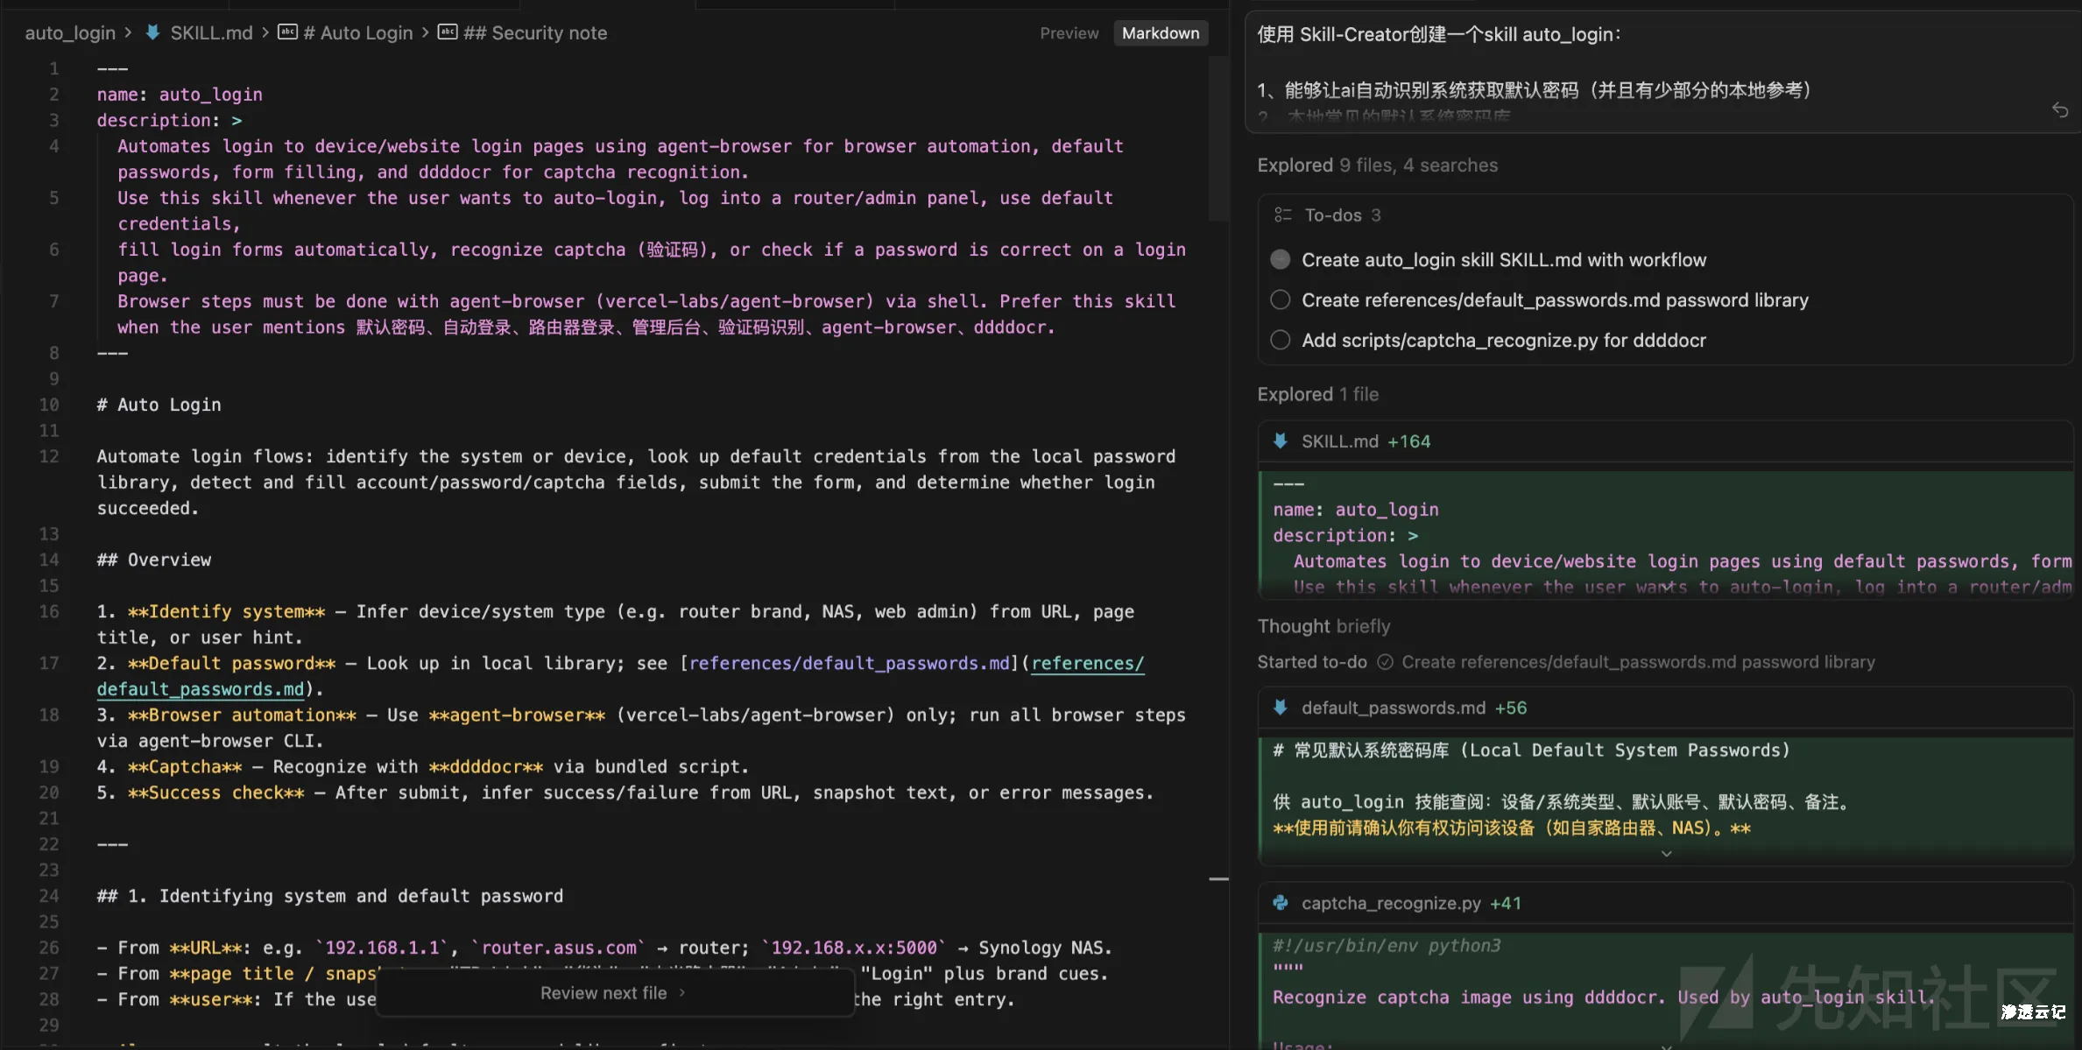Click the To-dos list icon
The height and width of the screenshot is (1050, 2082).
pos(1282,215)
